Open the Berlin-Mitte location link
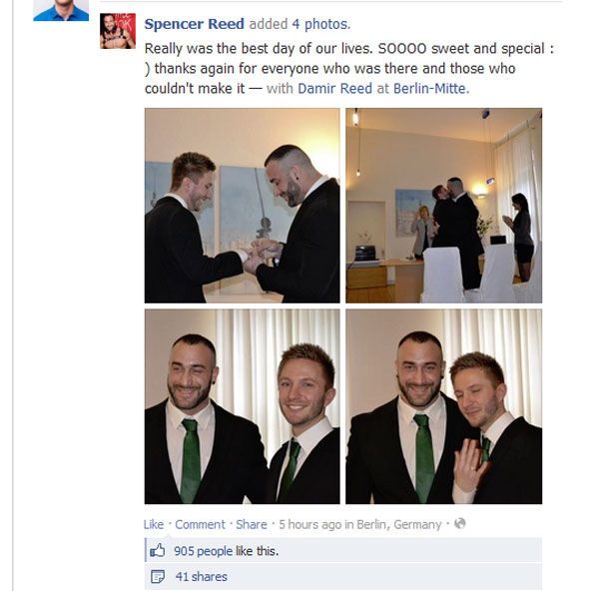This screenshot has height=591, width=599. (x=429, y=89)
